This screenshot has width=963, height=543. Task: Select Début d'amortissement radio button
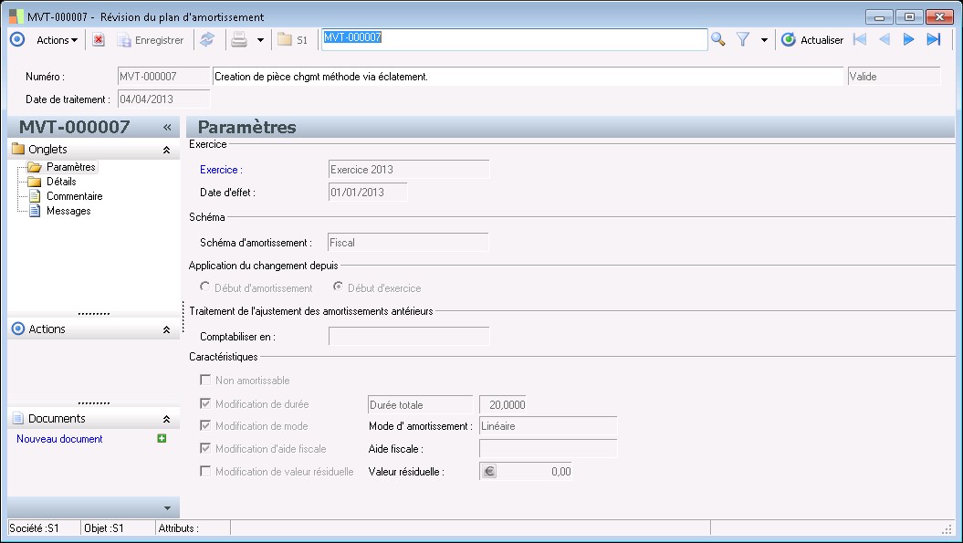205,287
